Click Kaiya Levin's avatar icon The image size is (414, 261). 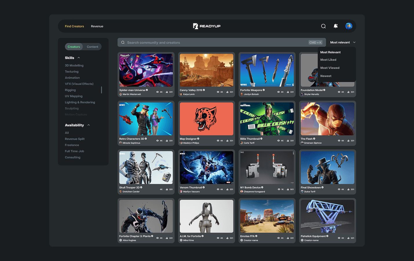coord(181,94)
